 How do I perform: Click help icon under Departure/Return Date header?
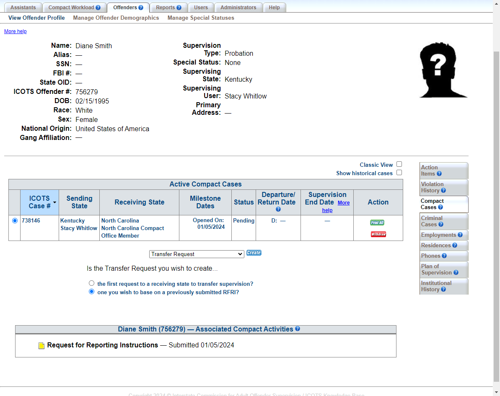point(278,210)
